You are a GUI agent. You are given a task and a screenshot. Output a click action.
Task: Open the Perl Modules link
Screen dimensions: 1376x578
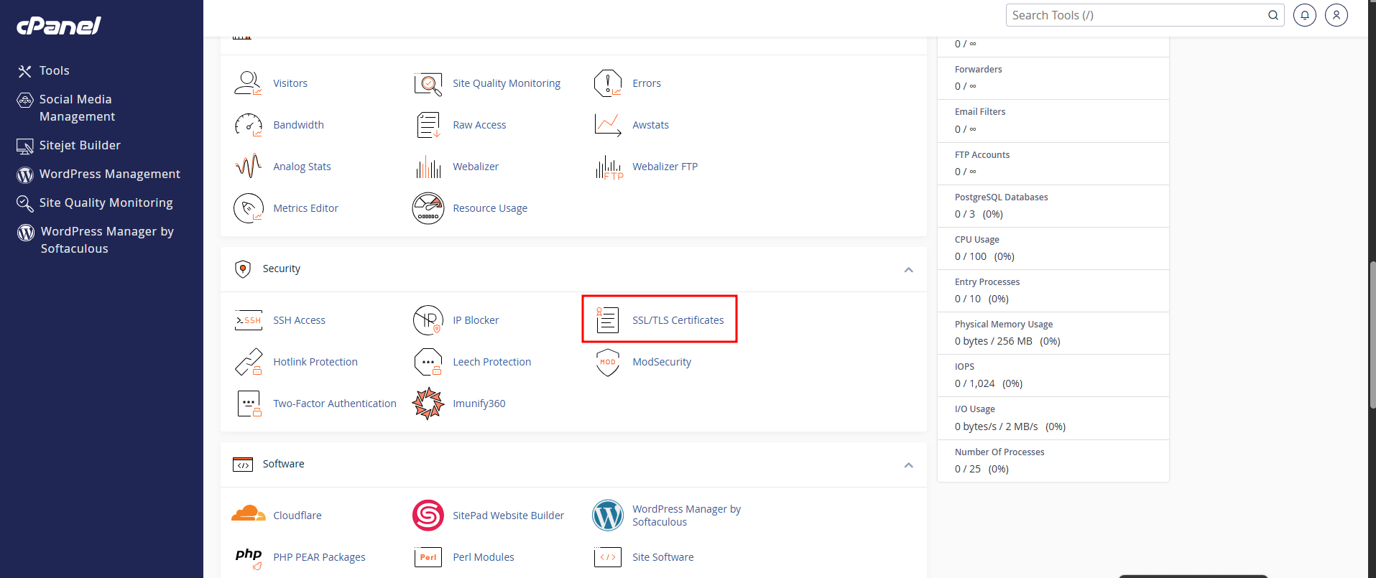484,557
